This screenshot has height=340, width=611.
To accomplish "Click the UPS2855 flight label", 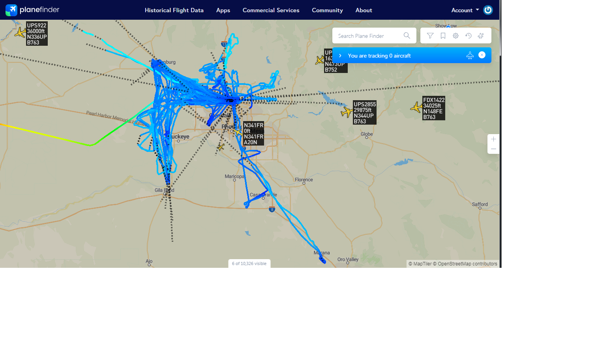I will (365, 113).
